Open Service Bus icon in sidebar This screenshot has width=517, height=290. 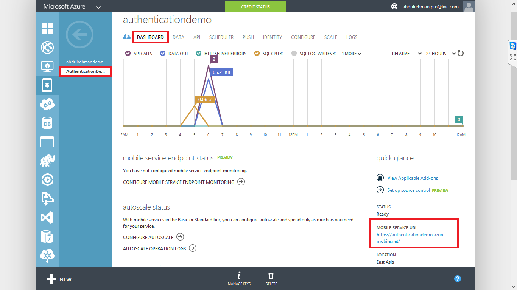(x=47, y=199)
